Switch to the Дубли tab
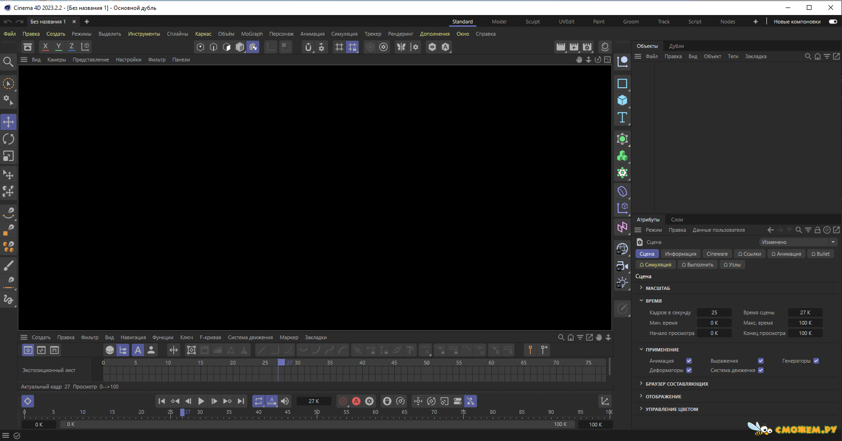The height and width of the screenshot is (441, 842). [676, 46]
